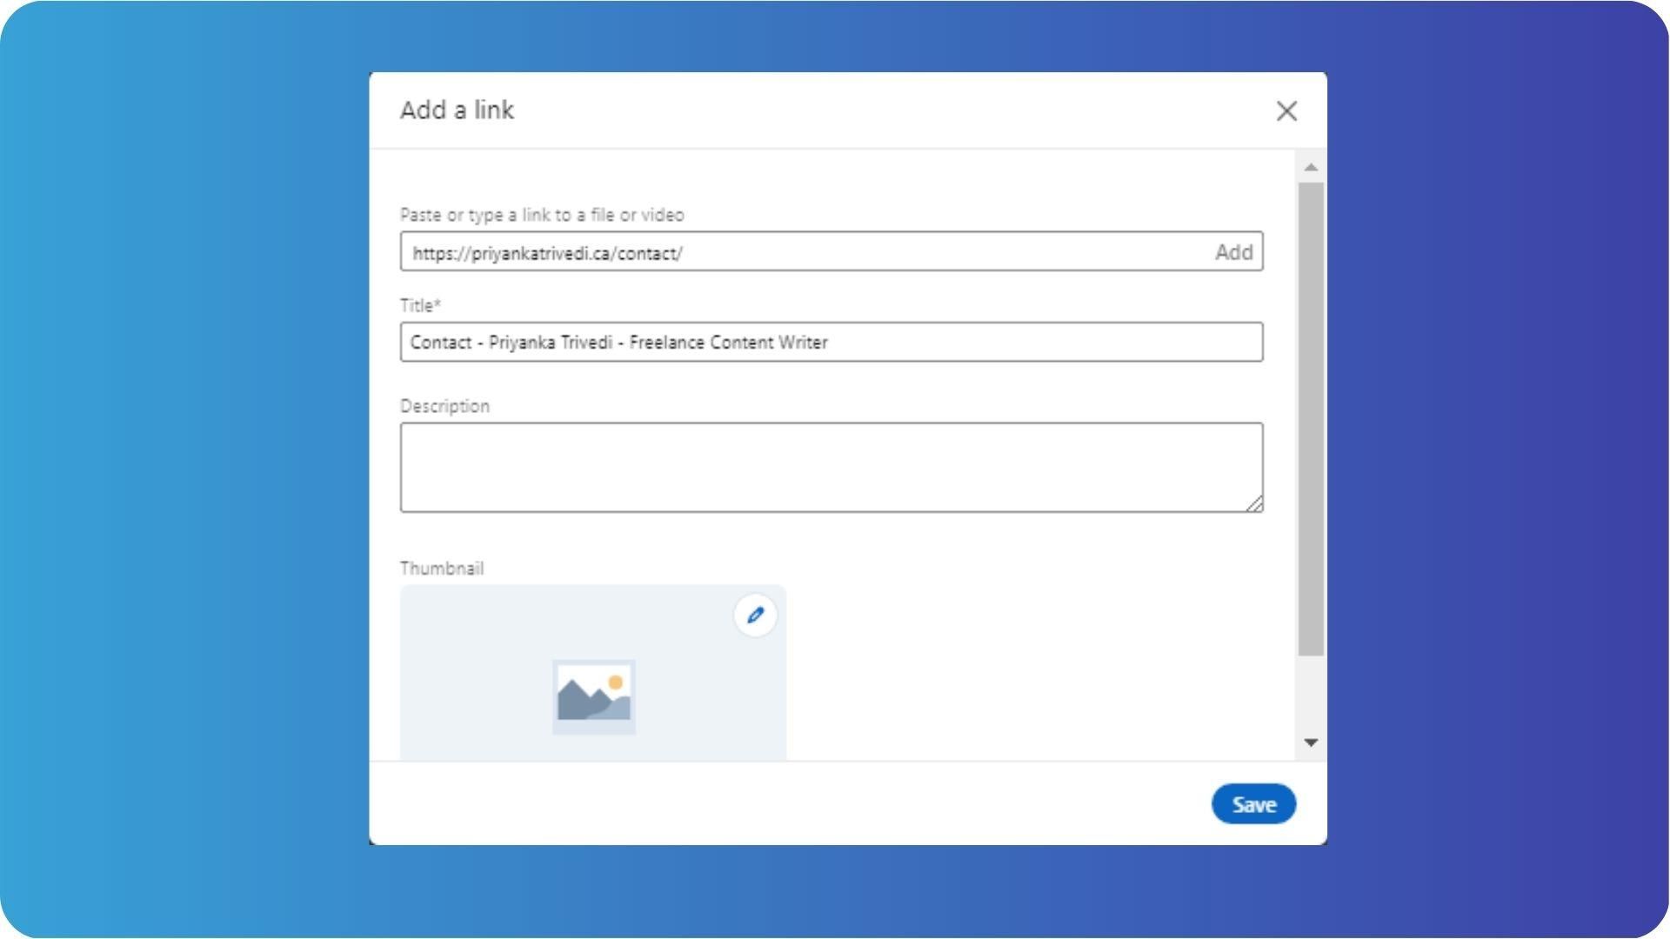Click the 'Paste or type a link' label
The height and width of the screenshot is (939, 1670).
[x=542, y=215]
